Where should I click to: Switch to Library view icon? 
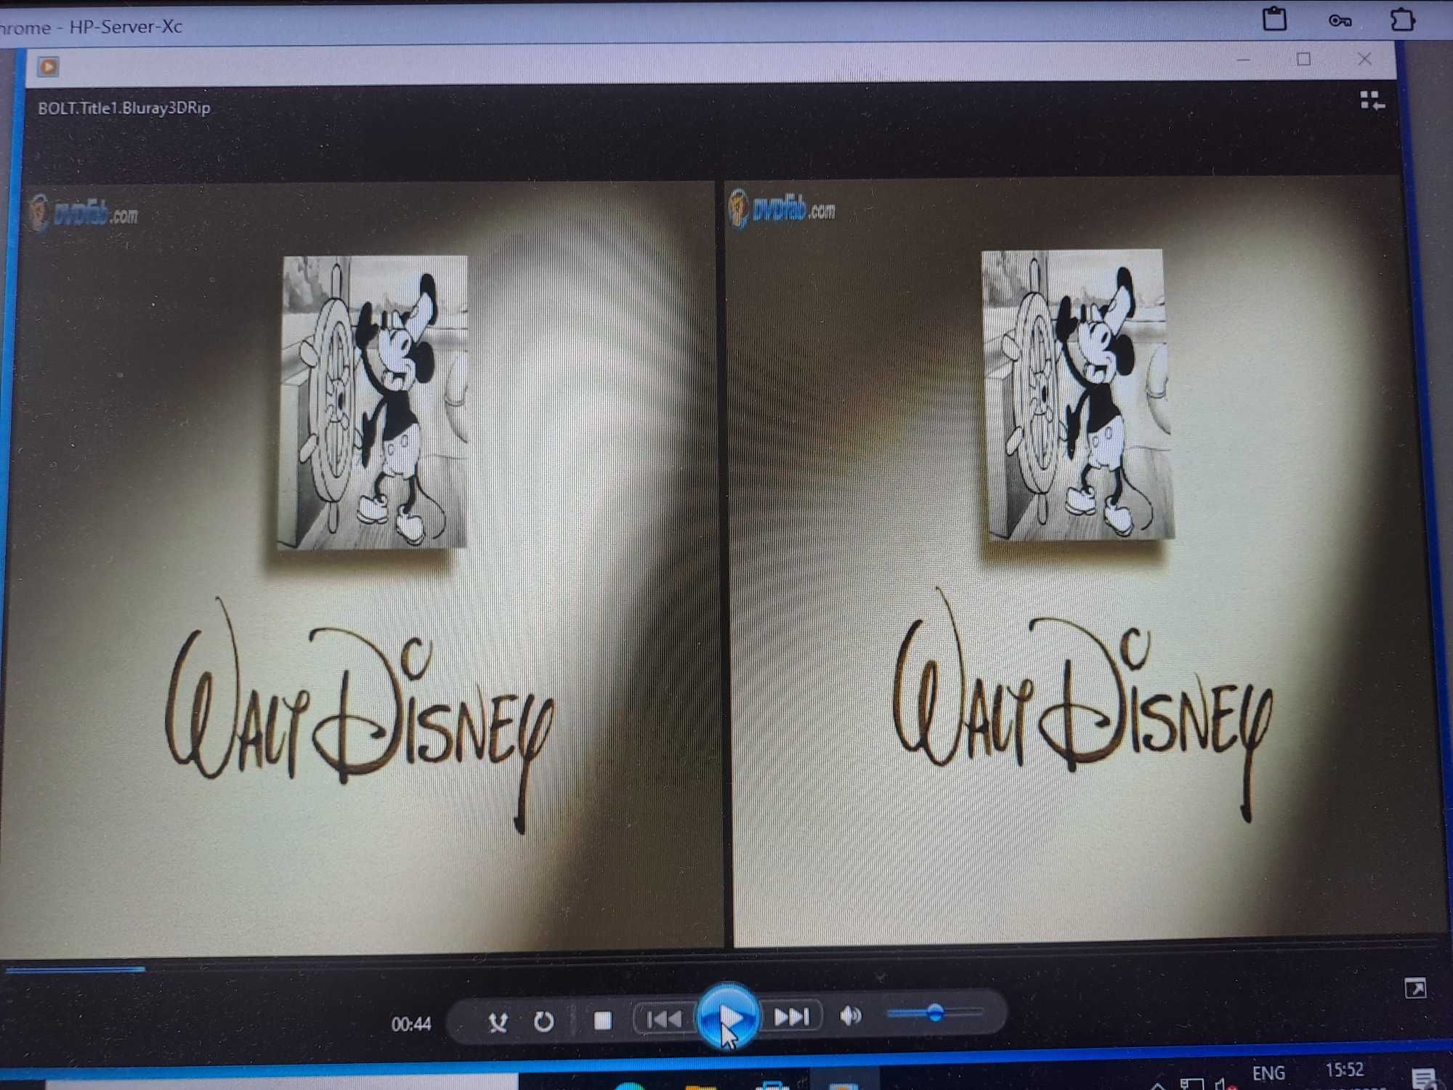point(1372,101)
